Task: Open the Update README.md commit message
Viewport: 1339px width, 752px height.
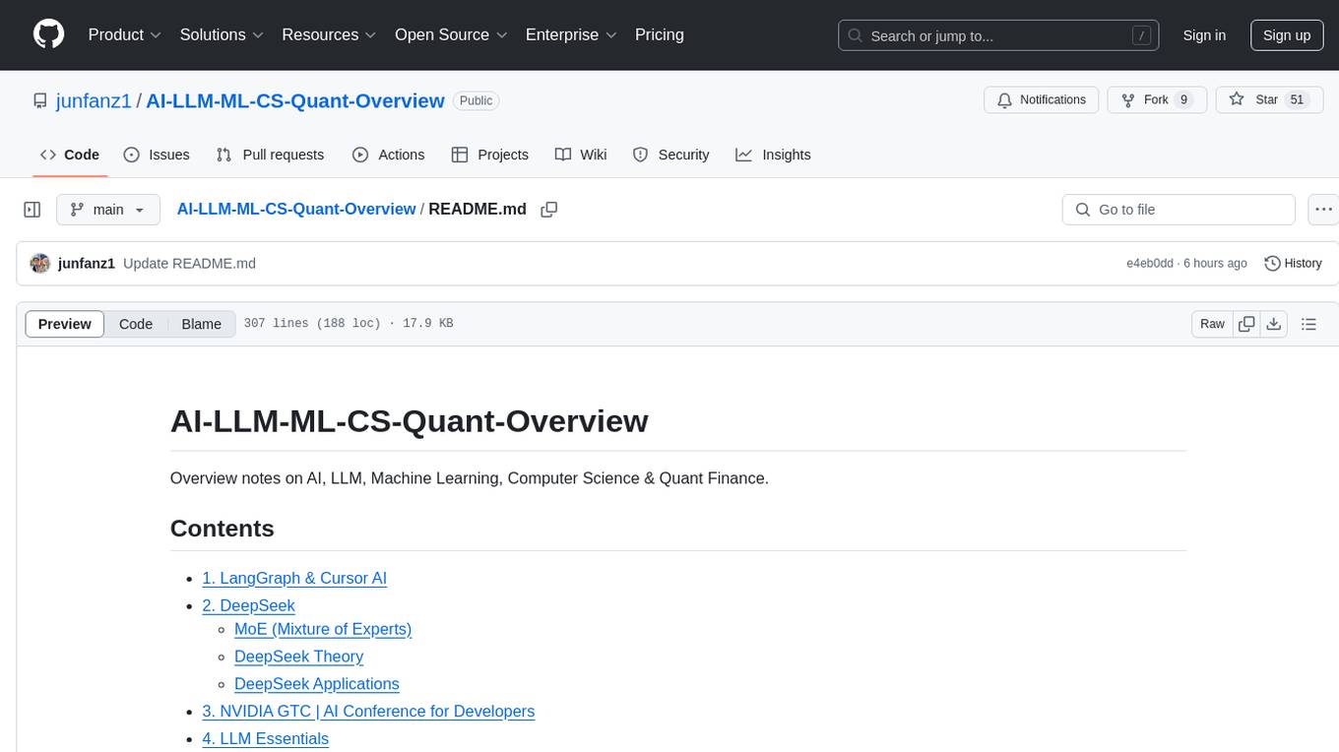Action: pyautogui.click(x=189, y=263)
